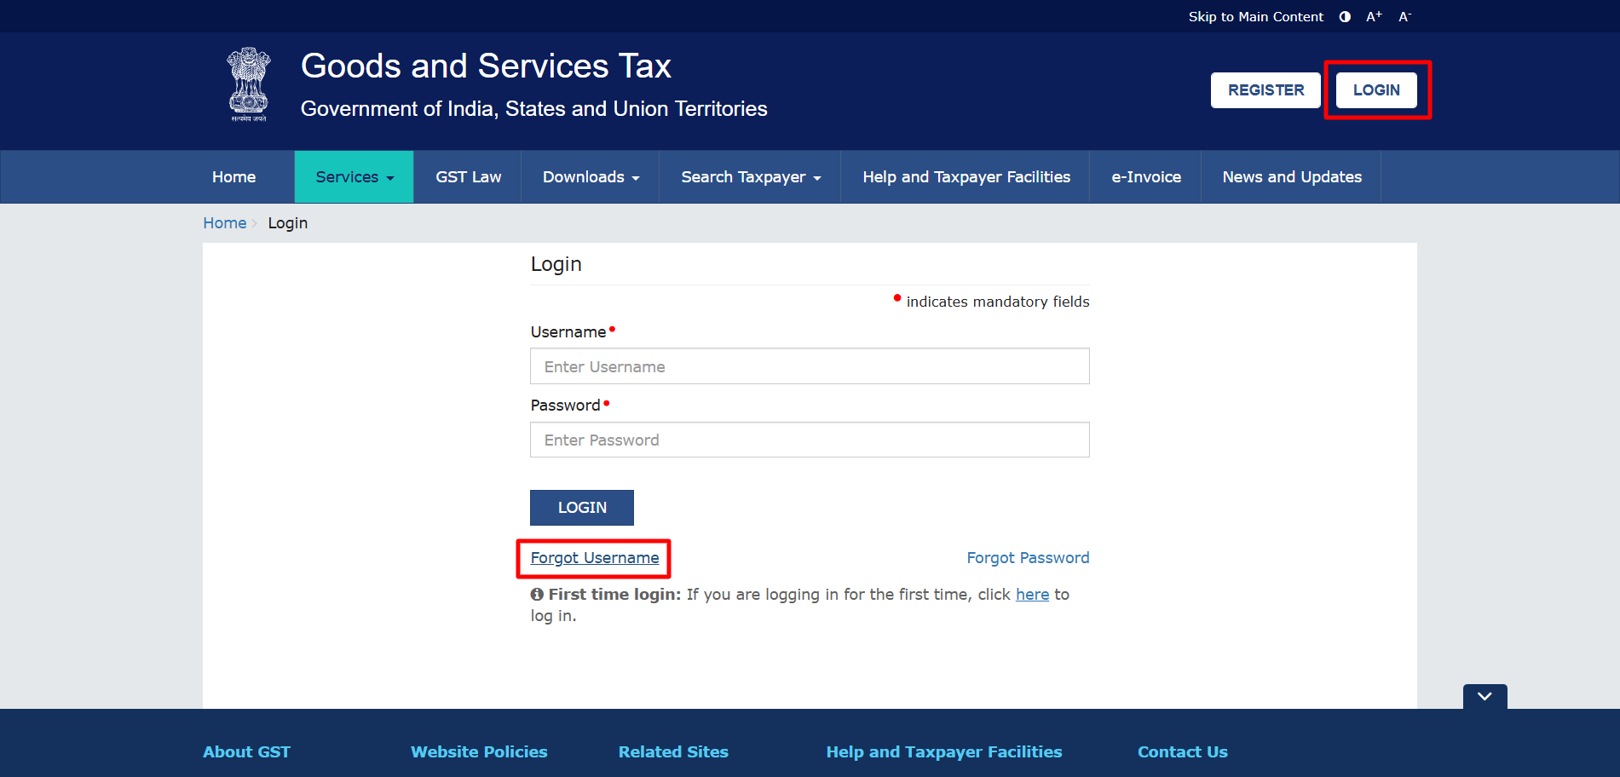Click the Login breadcrumb text
Image resolution: width=1620 pixels, height=777 pixels.
288,223
